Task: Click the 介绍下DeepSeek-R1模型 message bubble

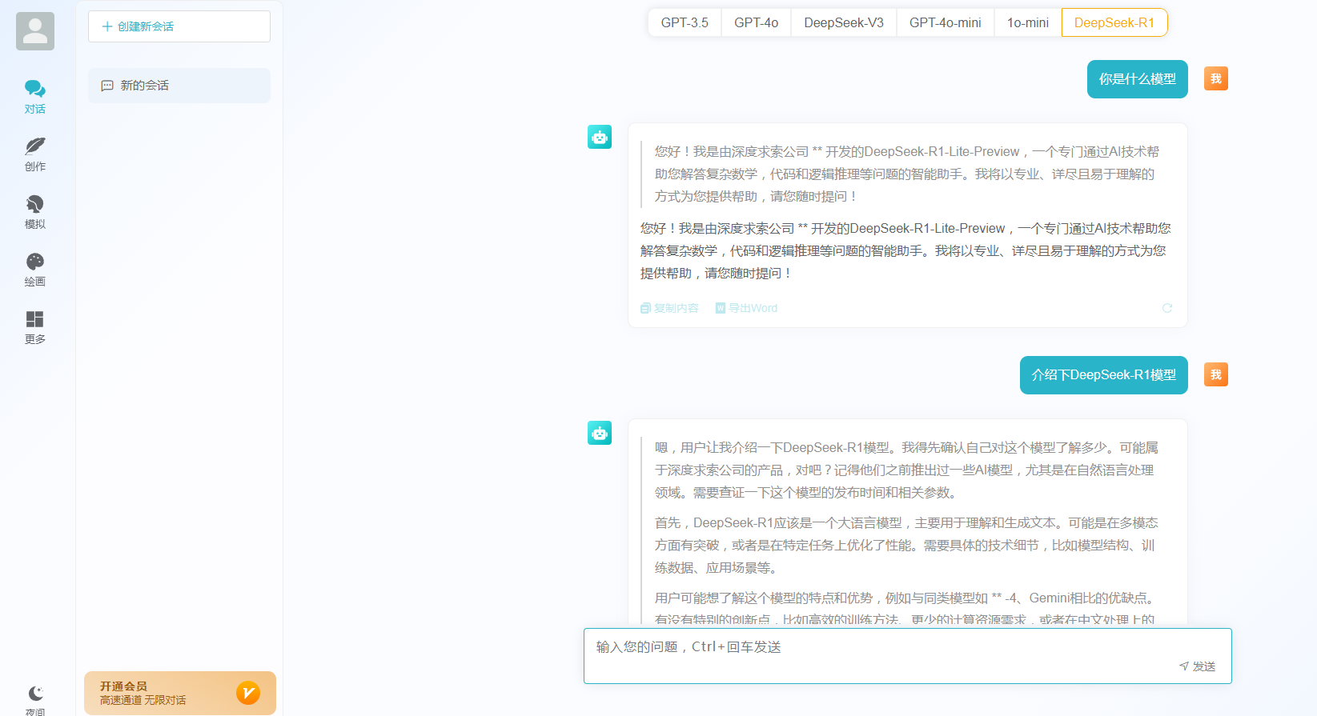Action: (1104, 375)
